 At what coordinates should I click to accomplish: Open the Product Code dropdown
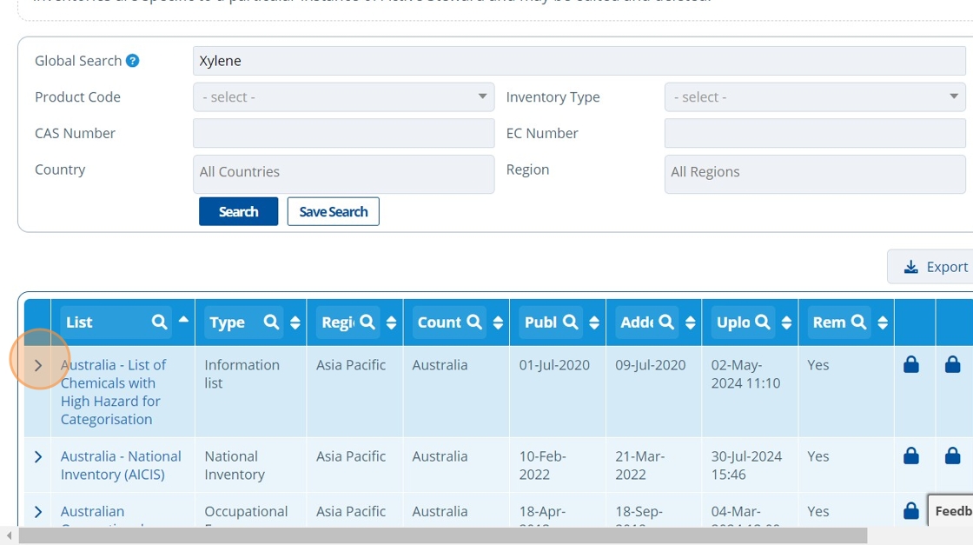(344, 96)
